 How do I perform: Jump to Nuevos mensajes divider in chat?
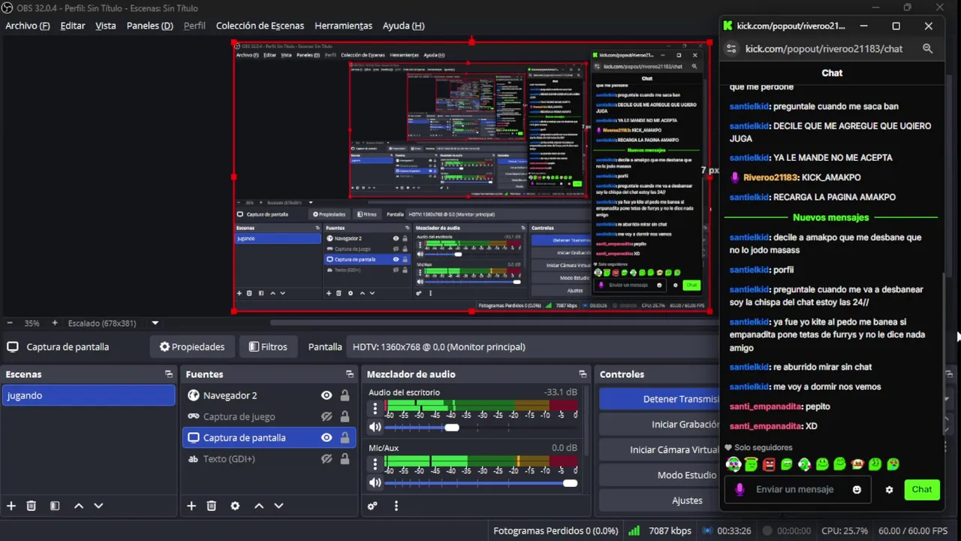point(831,217)
